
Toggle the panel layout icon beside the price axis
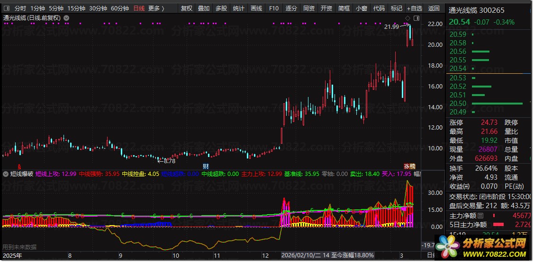[x=416, y=18]
